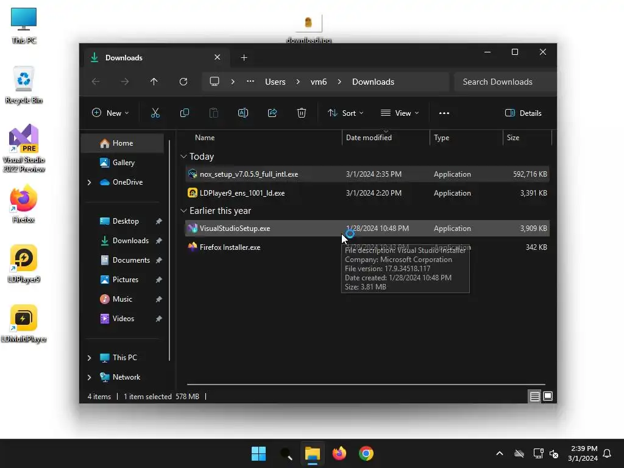Select Gallery in navigation pane
Screen dimensions: 624x468
pyautogui.click(x=122, y=163)
